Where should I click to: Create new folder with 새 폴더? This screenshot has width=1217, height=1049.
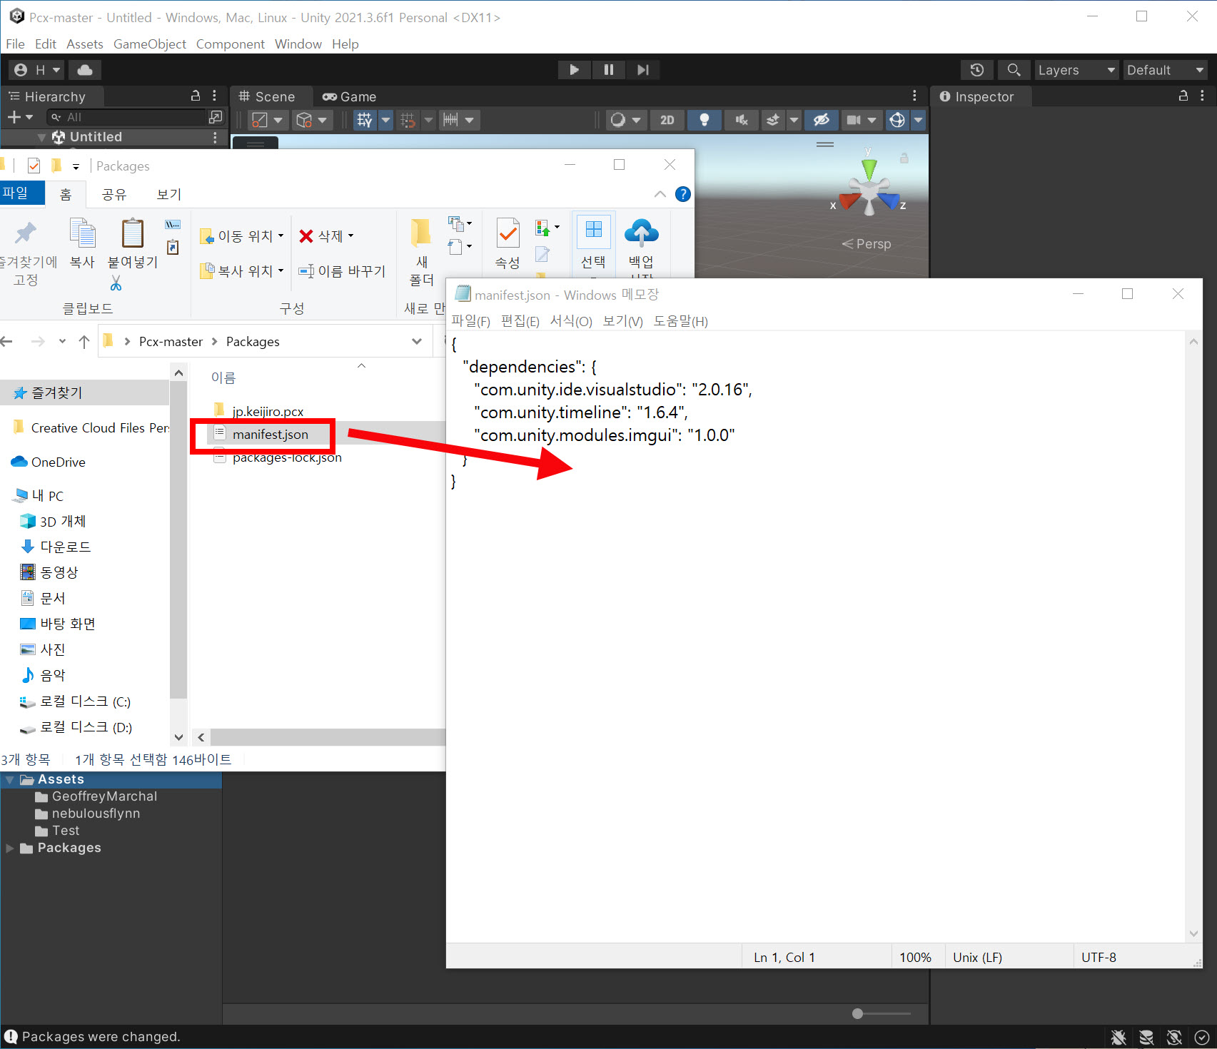421,252
